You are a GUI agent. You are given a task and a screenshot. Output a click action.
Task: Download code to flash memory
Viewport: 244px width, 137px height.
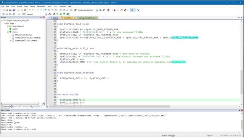24,14
